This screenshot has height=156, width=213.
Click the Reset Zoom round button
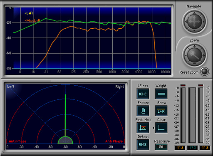click(205, 72)
